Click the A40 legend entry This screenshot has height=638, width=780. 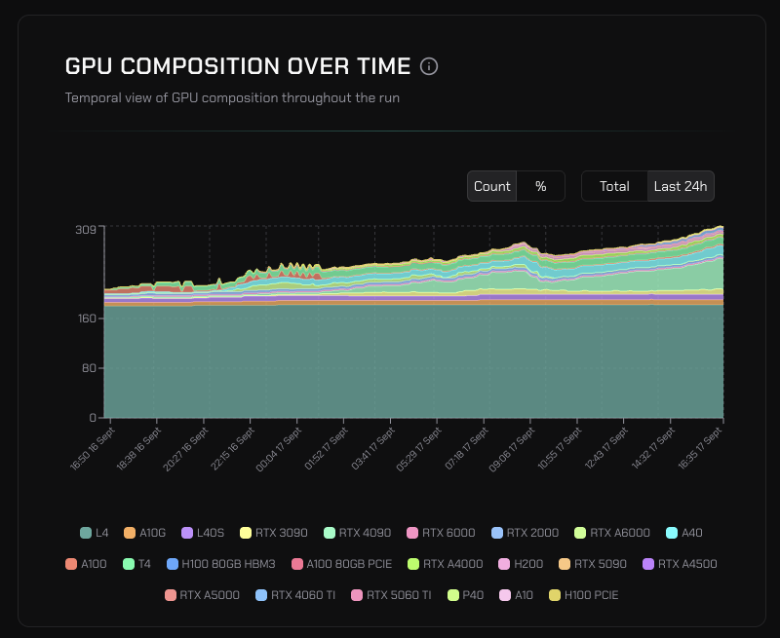pos(684,533)
